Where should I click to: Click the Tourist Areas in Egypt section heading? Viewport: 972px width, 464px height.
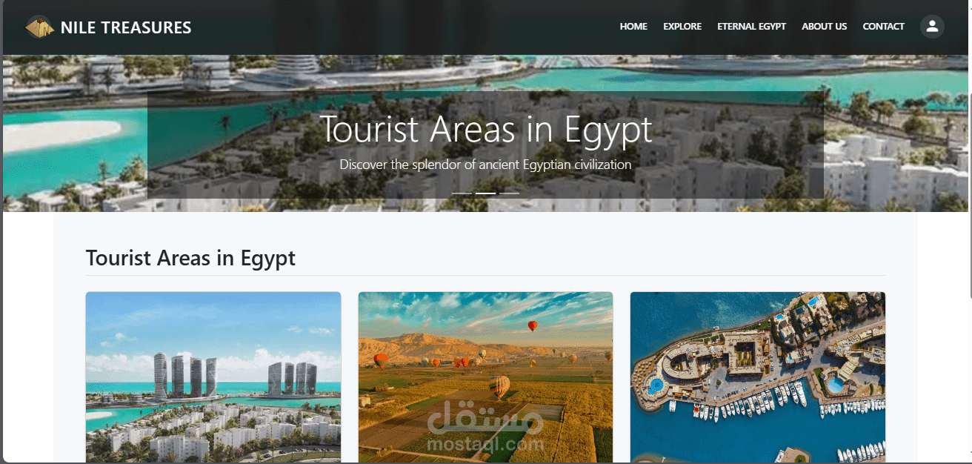point(190,258)
